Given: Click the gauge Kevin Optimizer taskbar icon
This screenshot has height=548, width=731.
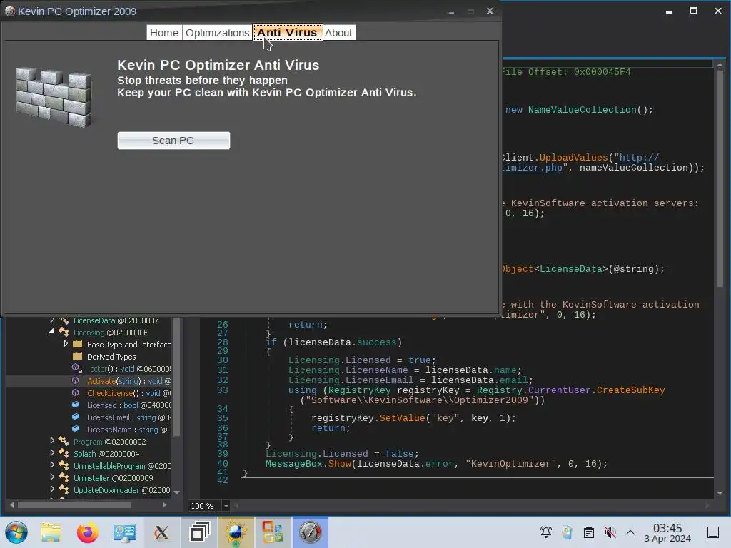Looking at the screenshot, I should click(x=310, y=532).
